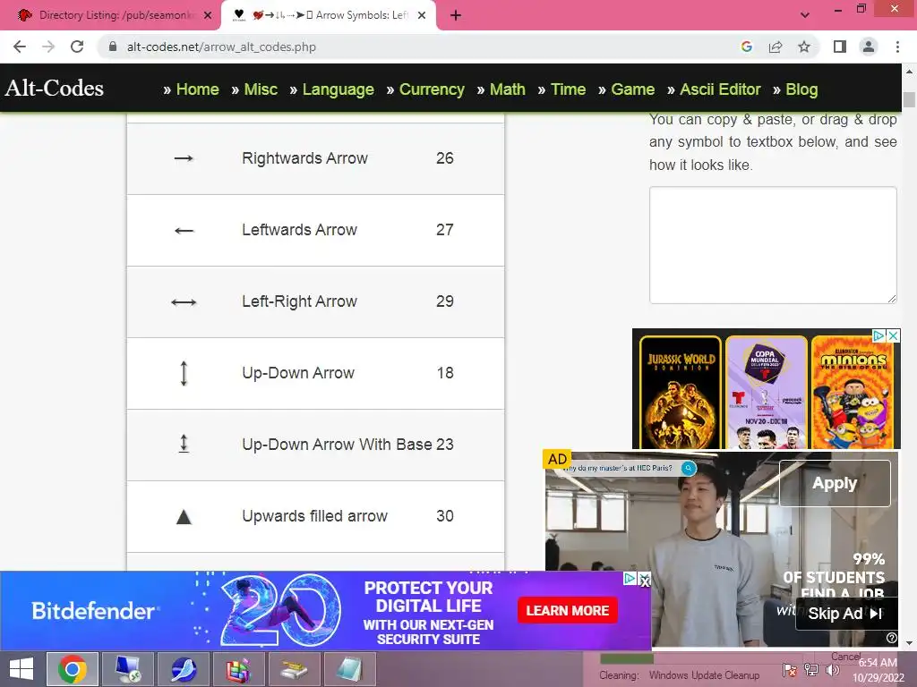This screenshot has height=687, width=917.
Task: Click the address bar URL
Action: click(221, 47)
